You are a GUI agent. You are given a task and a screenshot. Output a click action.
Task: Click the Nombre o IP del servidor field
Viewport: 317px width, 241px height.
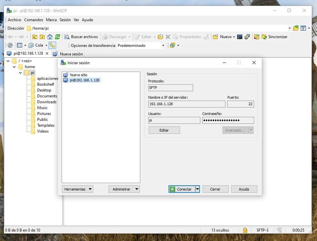pos(187,104)
